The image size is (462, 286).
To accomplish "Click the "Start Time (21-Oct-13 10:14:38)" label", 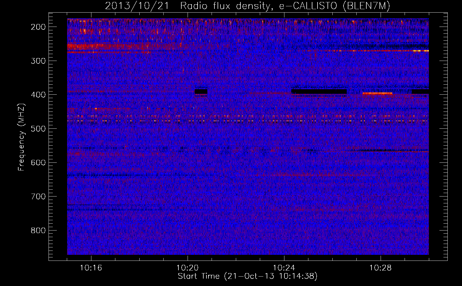I will (248, 276).
